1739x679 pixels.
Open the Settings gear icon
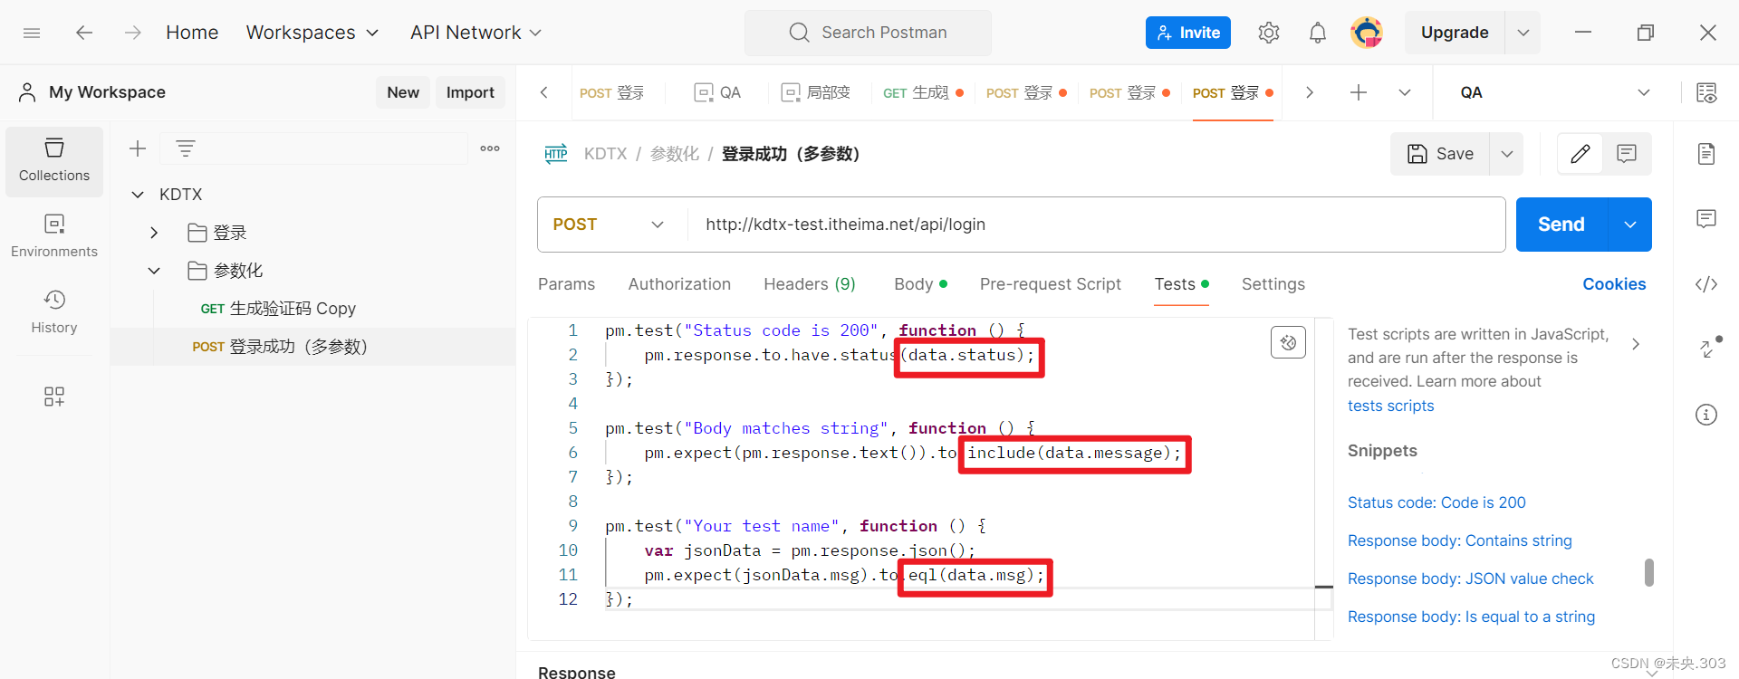[x=1268, y=33]
